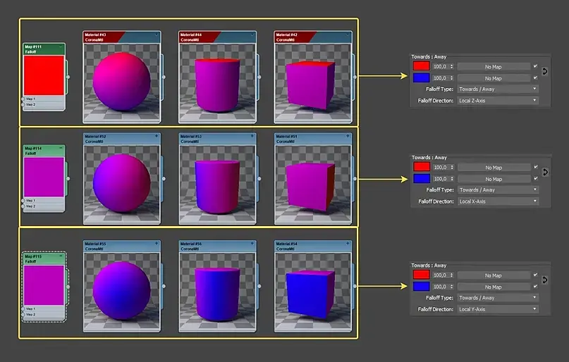This screenshot has height=362, width=569.
Task: Swap the colors in the Local X-Axis panel
Action: 545,172
